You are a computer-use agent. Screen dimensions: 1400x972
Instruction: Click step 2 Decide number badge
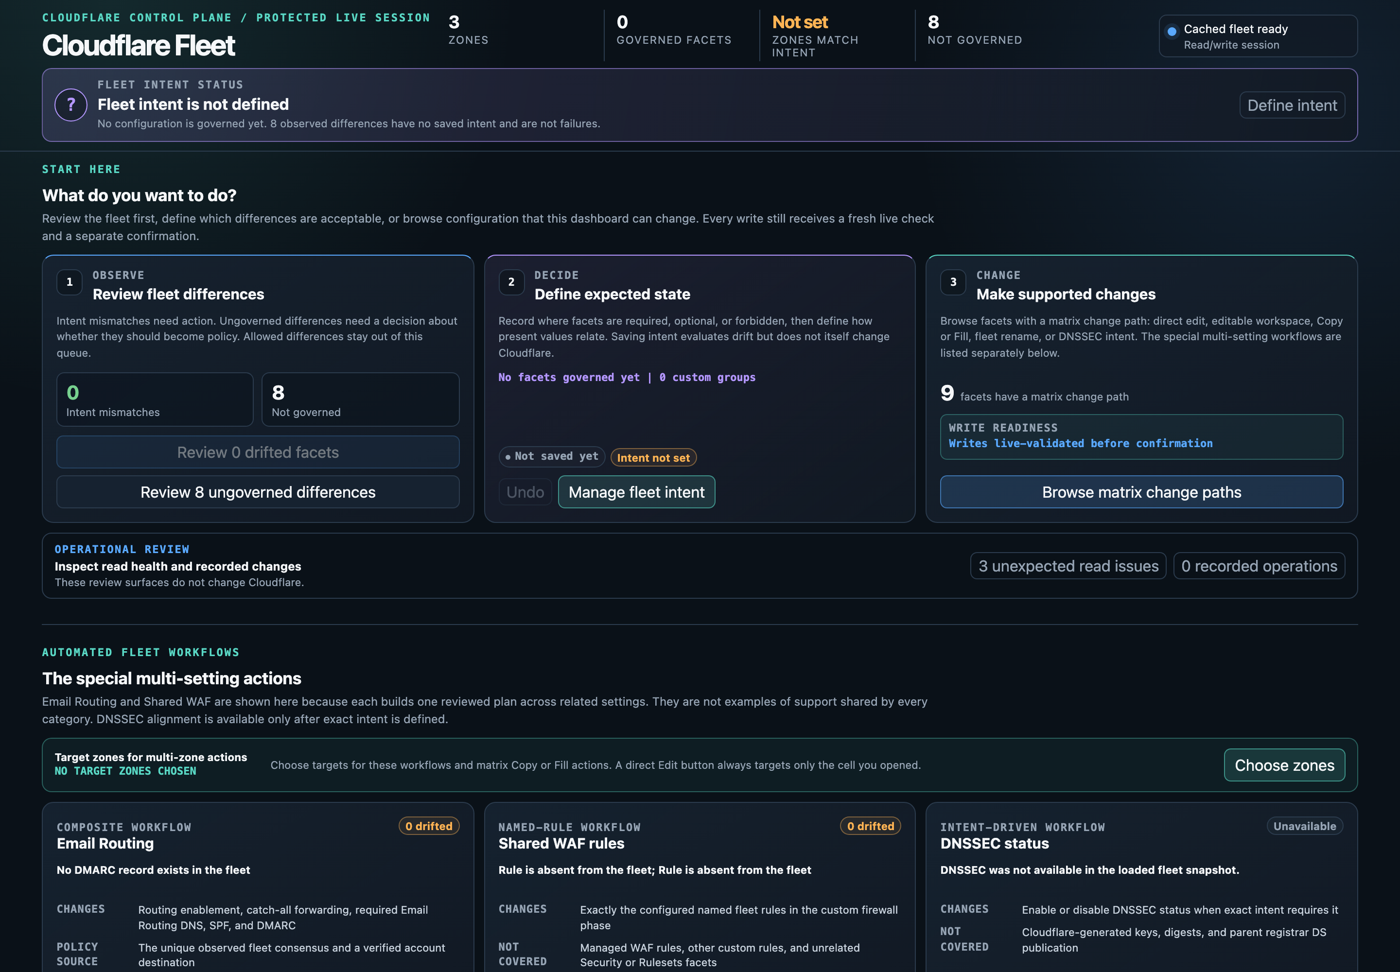(x=511, y=282)
